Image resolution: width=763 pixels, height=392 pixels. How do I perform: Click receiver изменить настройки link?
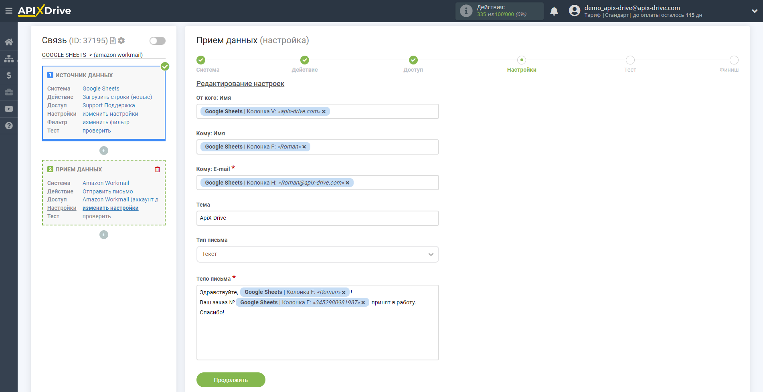click(x=110, y=208)
